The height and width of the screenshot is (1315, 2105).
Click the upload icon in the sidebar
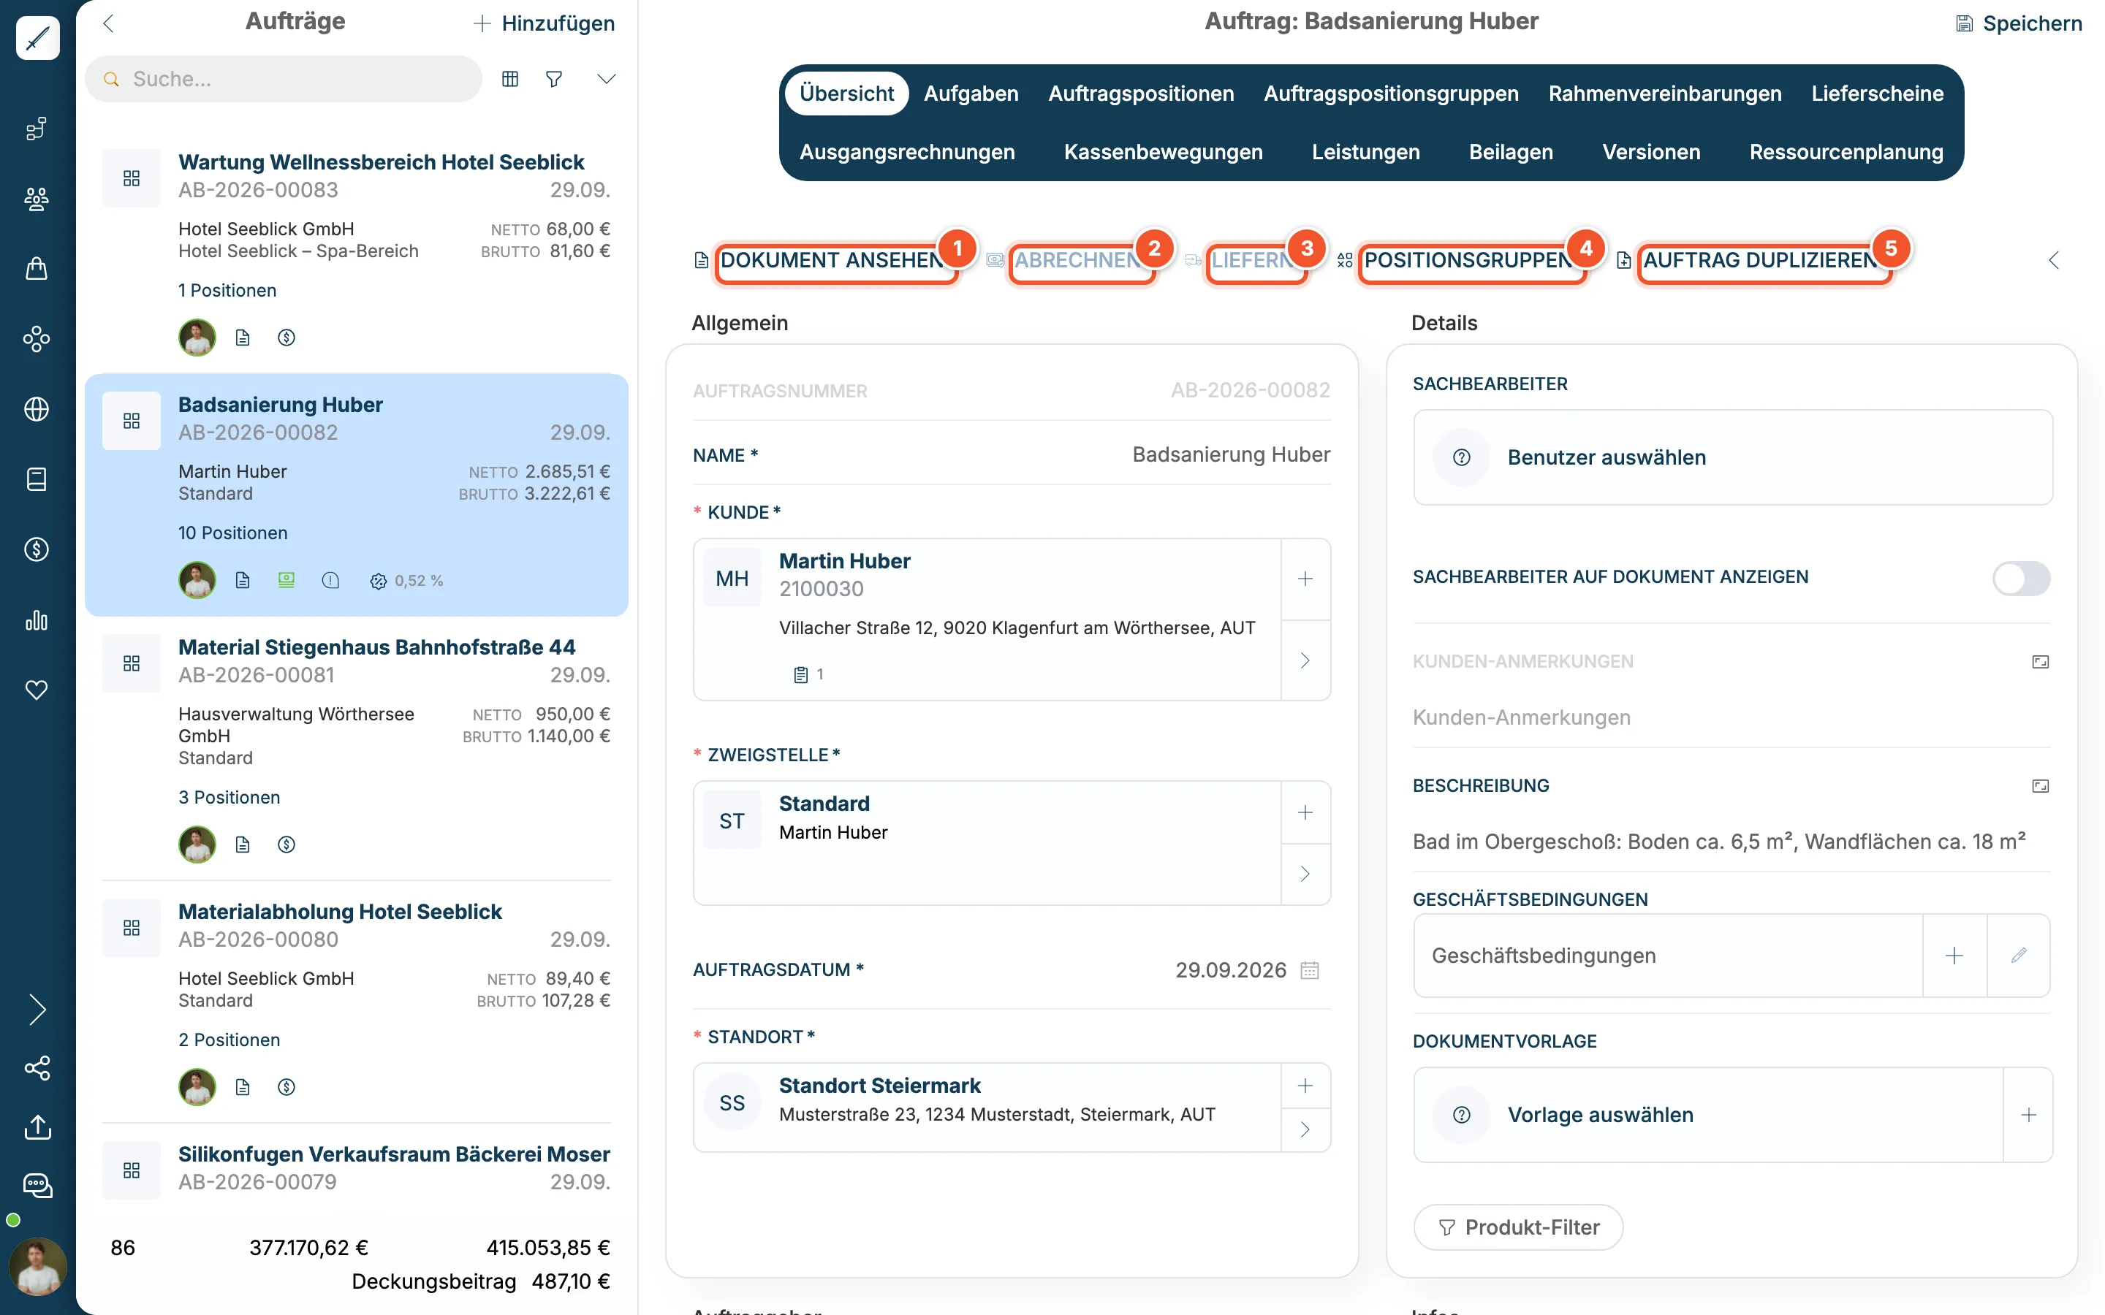[x=37, y=1127]
